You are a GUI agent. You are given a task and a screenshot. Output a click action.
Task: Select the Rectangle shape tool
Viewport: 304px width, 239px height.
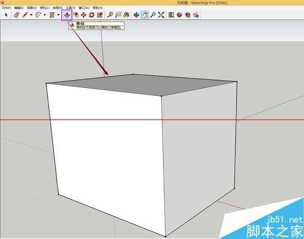pyautogui.click(x=52, y=15)
